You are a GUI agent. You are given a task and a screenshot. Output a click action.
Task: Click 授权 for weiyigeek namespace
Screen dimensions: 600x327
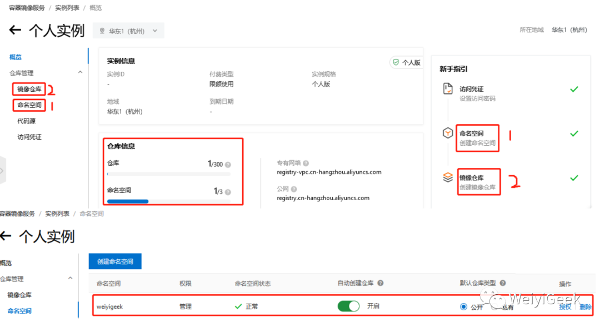[565, 307]
